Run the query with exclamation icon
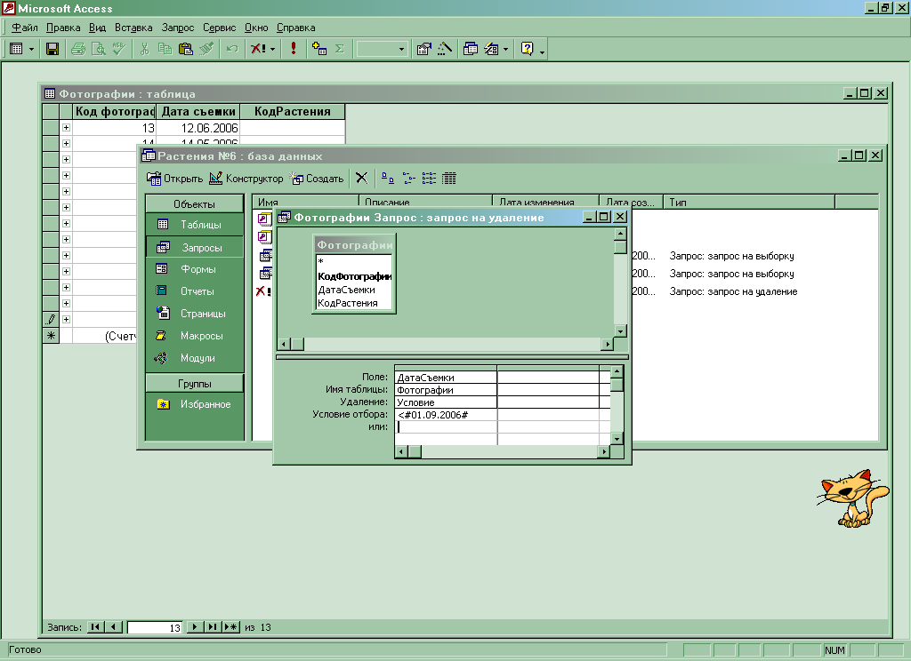 pyautogui.click(x=294, y=49)
